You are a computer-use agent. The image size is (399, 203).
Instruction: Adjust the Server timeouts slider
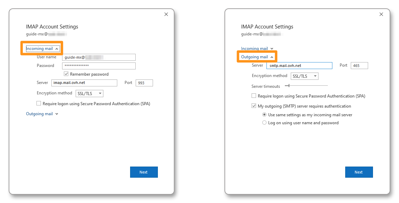(287, 86)
